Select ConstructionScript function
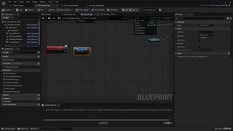This screenshot has height=131, width=233. [12, 67]
